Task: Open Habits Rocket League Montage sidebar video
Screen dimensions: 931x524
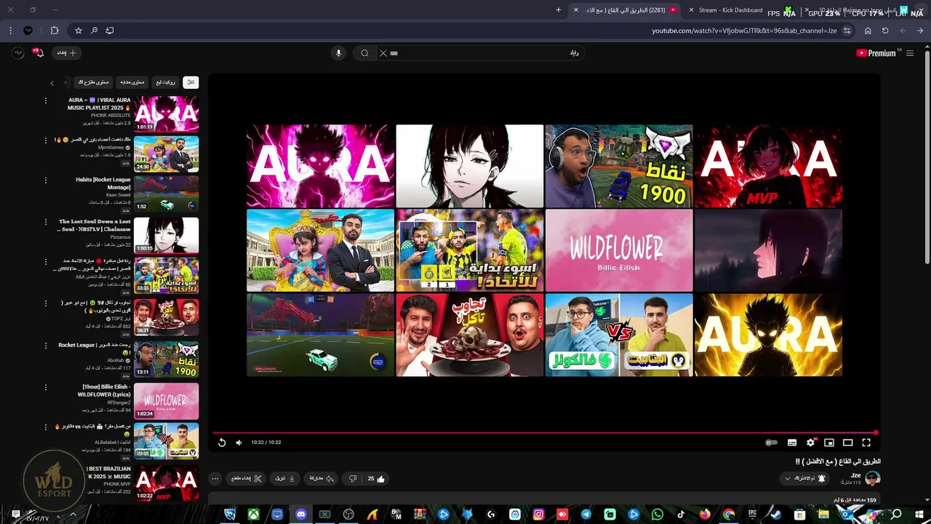Action: pyautogui.click(x=166, y=194)
